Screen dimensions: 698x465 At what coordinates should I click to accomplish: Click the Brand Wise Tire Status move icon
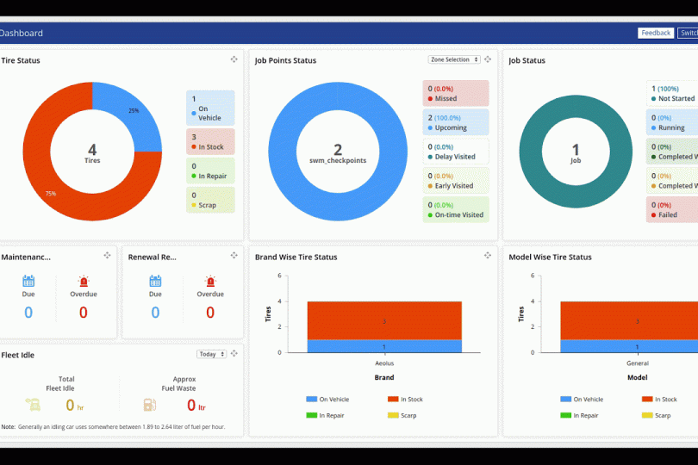tap(488, 256)
